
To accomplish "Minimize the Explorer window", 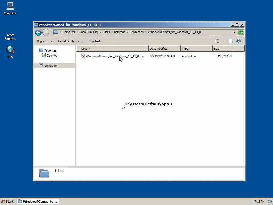I will (232, 25).
